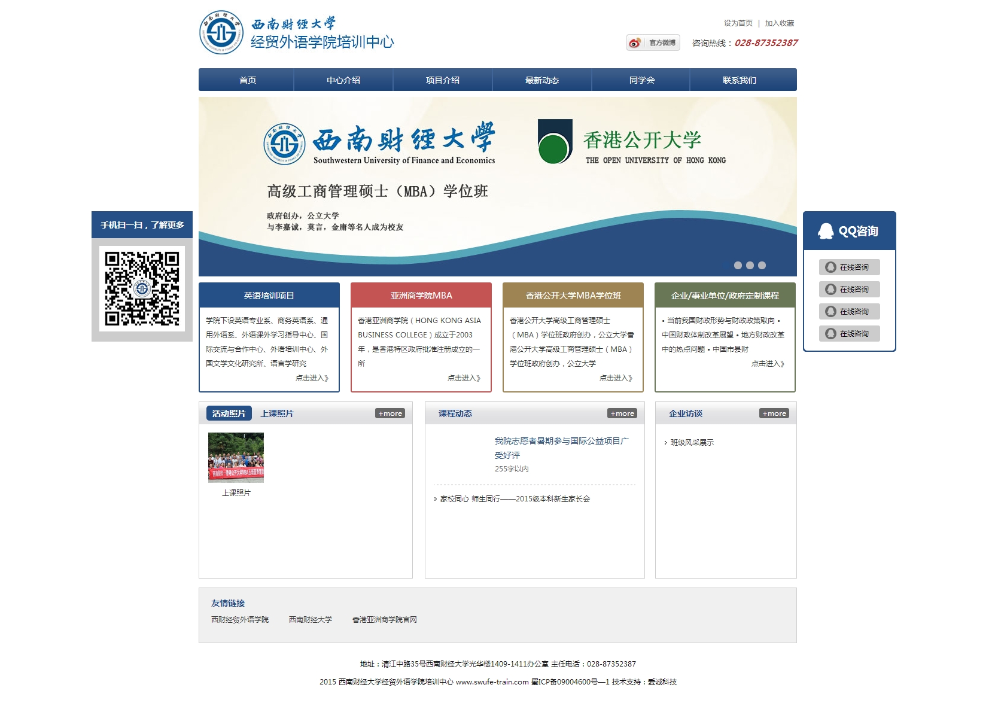Click hotline number 028-87352387
The image size is (995, 703).
pos(766,43)
